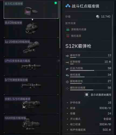Choose the 1.5/5 adjustable scope
116x135 pixels.
coord(31,105)
